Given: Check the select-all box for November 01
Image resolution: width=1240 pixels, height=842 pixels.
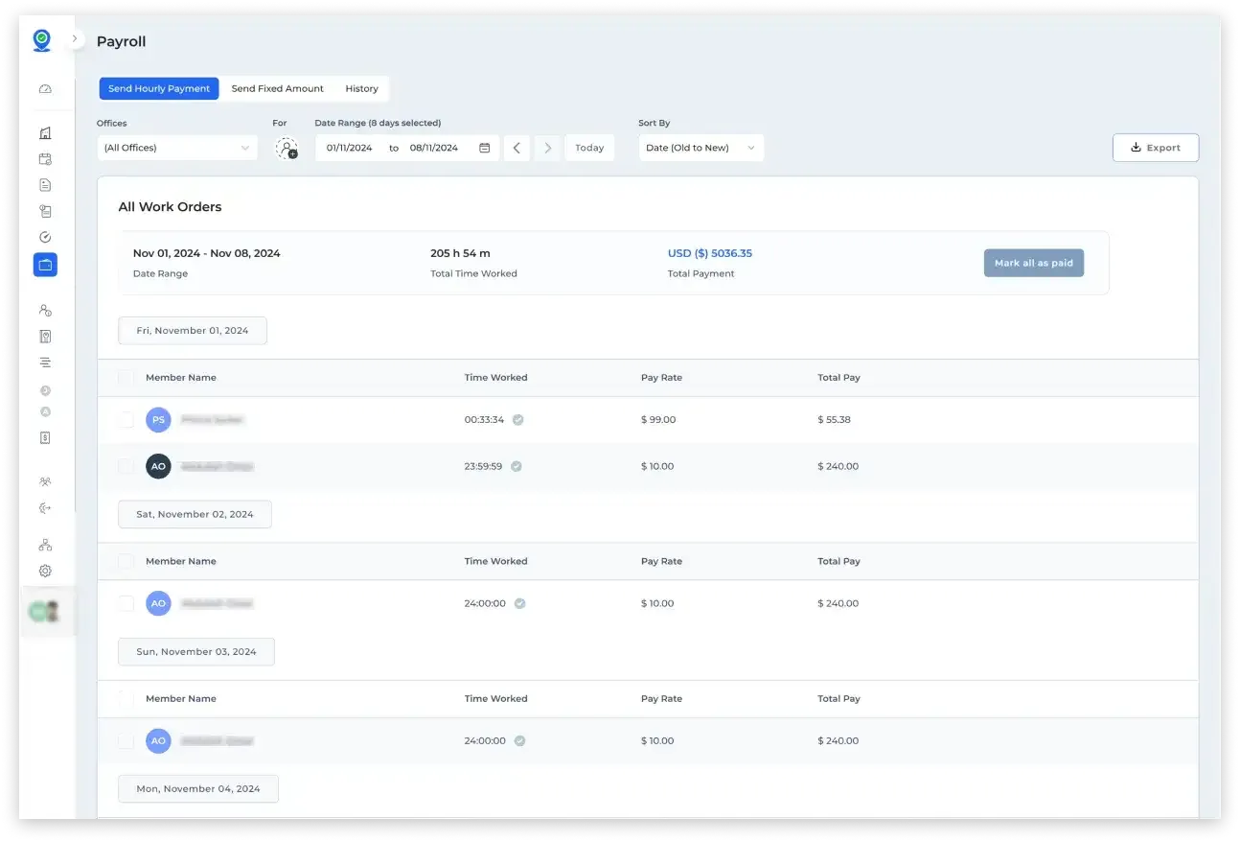Looking at the screenshot, I should click(126, 377).
